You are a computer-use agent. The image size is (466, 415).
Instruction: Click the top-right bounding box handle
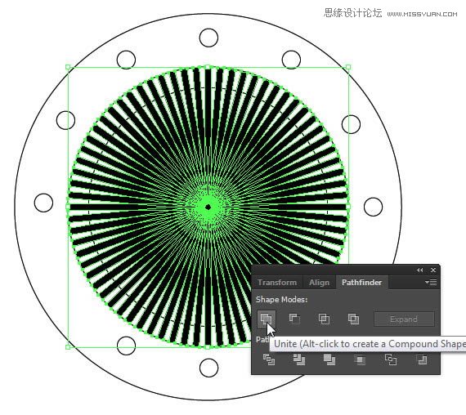[348, 67]
